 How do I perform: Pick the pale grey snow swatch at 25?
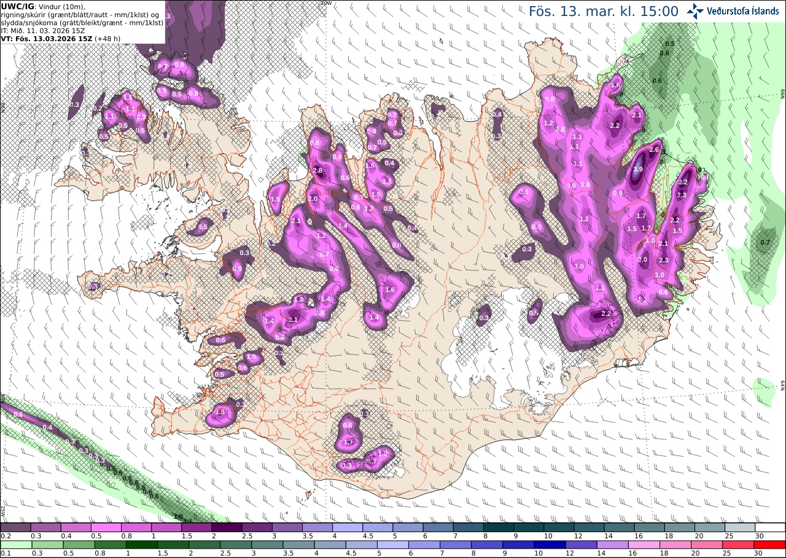pyautogui.click(x=740, y=527)
